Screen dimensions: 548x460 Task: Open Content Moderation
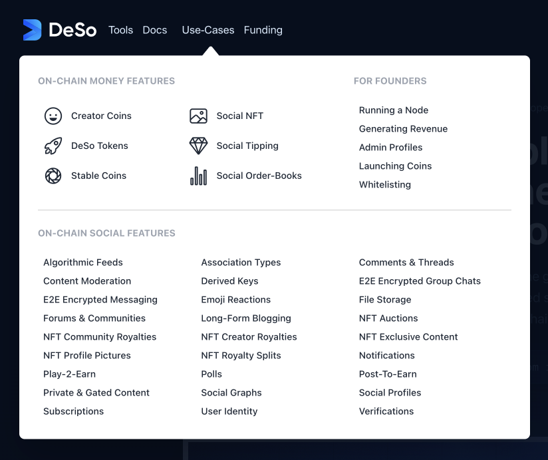tap(87, 281)
